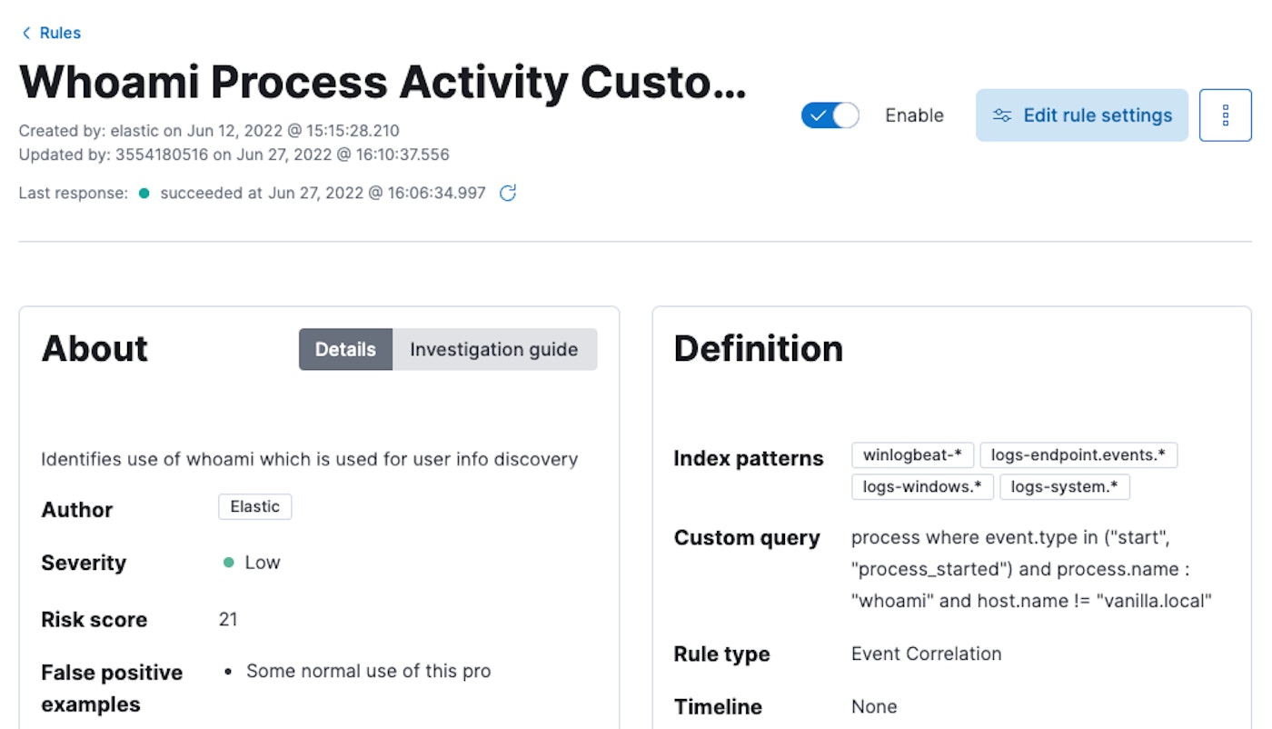Image resolution: width=1272 pixels, height=729 pixels.
Task: Click the Edit rule settings button
Action: [1081, 115]
